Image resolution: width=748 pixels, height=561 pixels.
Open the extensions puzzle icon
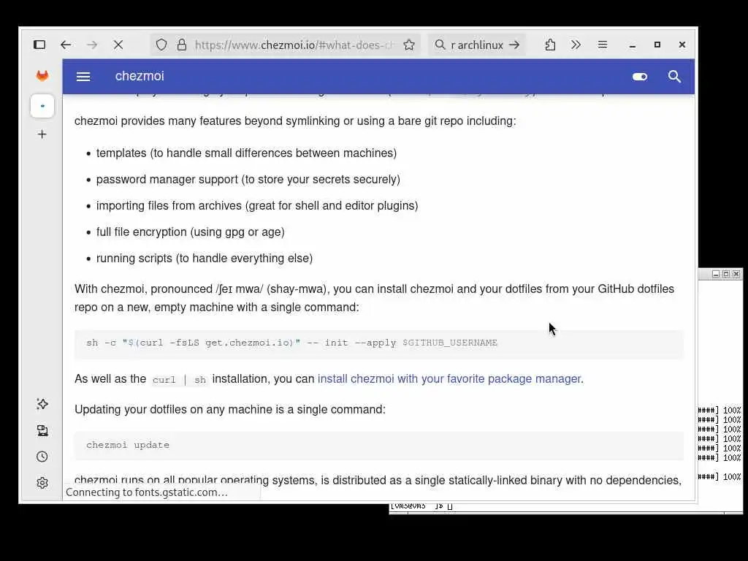tap(550, 45)
